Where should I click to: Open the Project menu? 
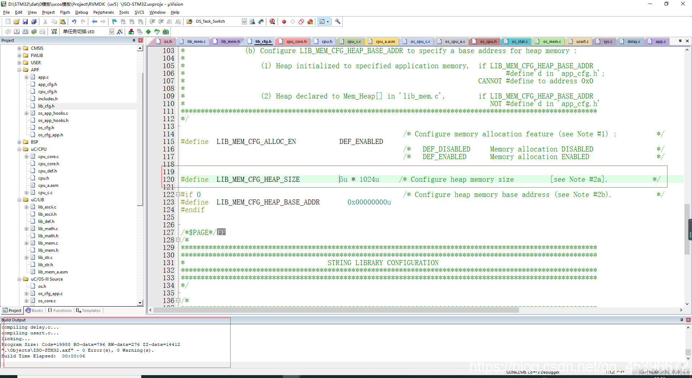[48, 12]
